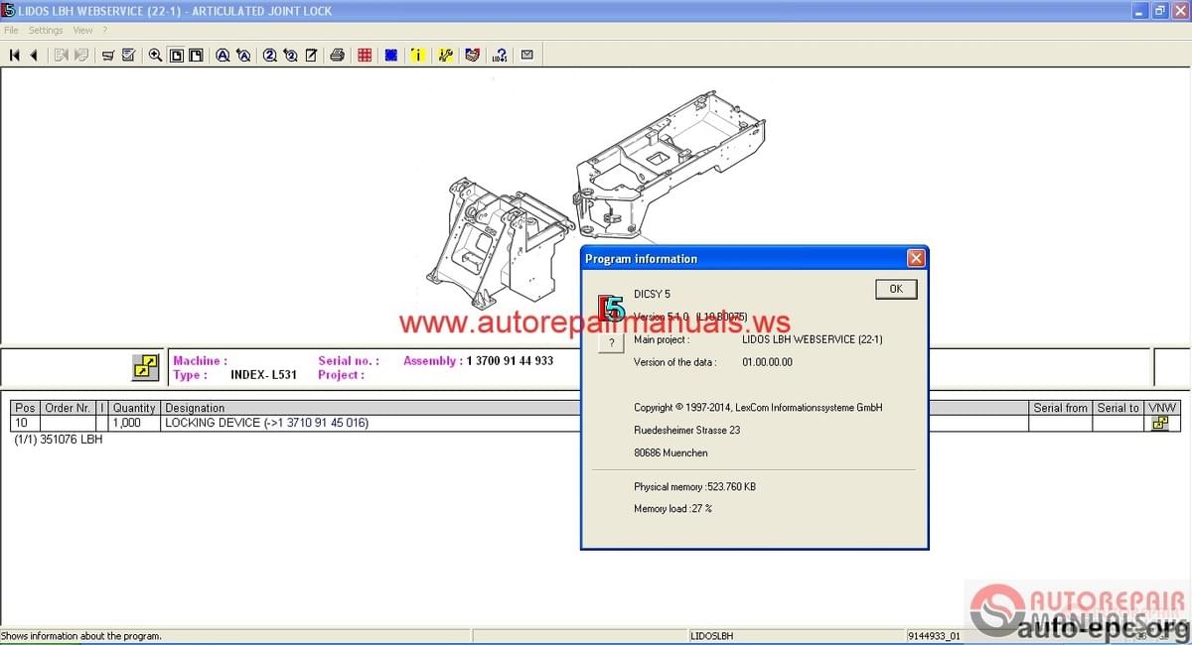
Task: Open the order list checklist icon
Action: click(x=128, y=56)
